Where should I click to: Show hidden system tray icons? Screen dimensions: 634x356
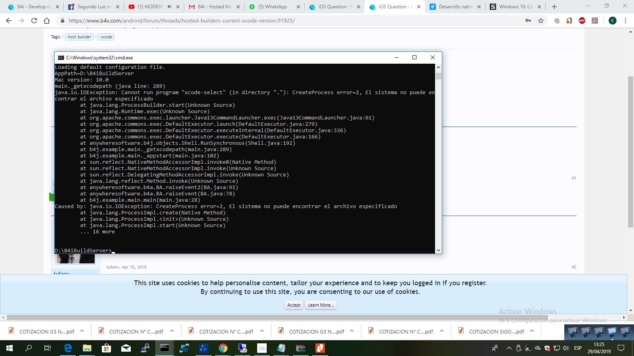click(x=509, y=348)
